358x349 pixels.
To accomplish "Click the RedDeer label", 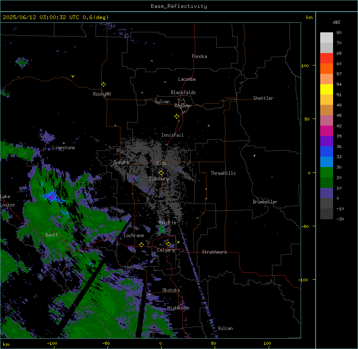I will click(183, 106).
